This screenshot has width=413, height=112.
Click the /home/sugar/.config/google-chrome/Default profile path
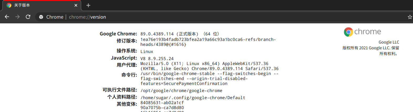[193, 98]
